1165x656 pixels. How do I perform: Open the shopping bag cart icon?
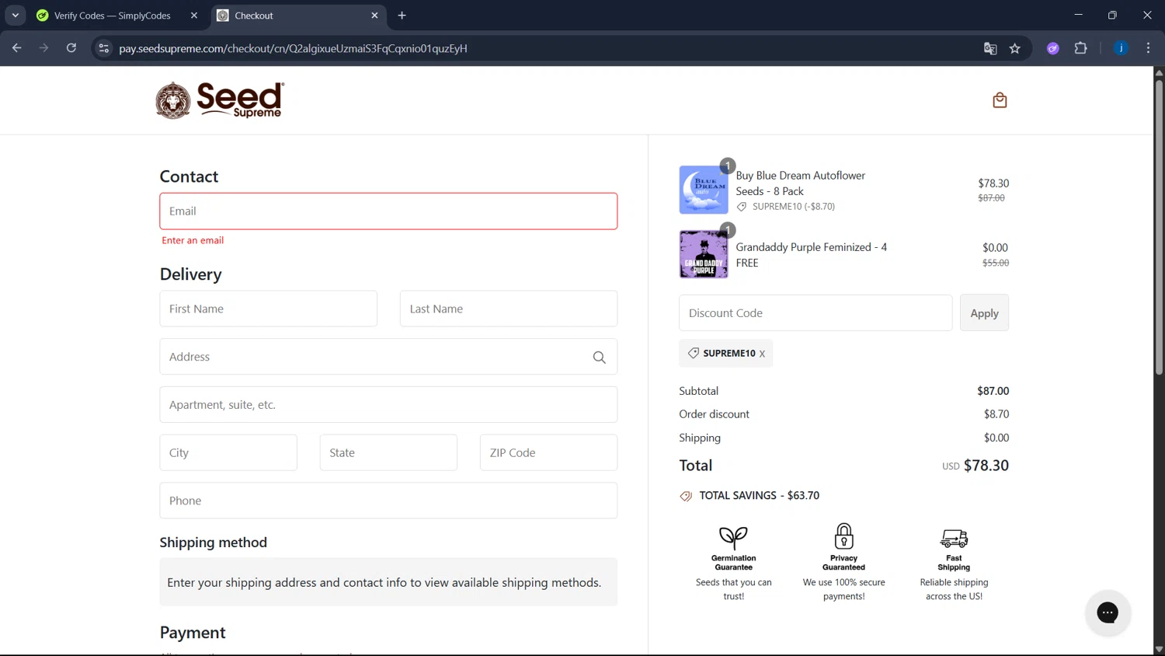point(1000,100)
